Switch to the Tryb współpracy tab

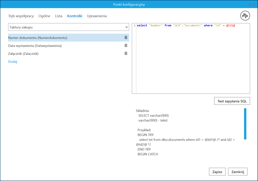tap(21, 16)
